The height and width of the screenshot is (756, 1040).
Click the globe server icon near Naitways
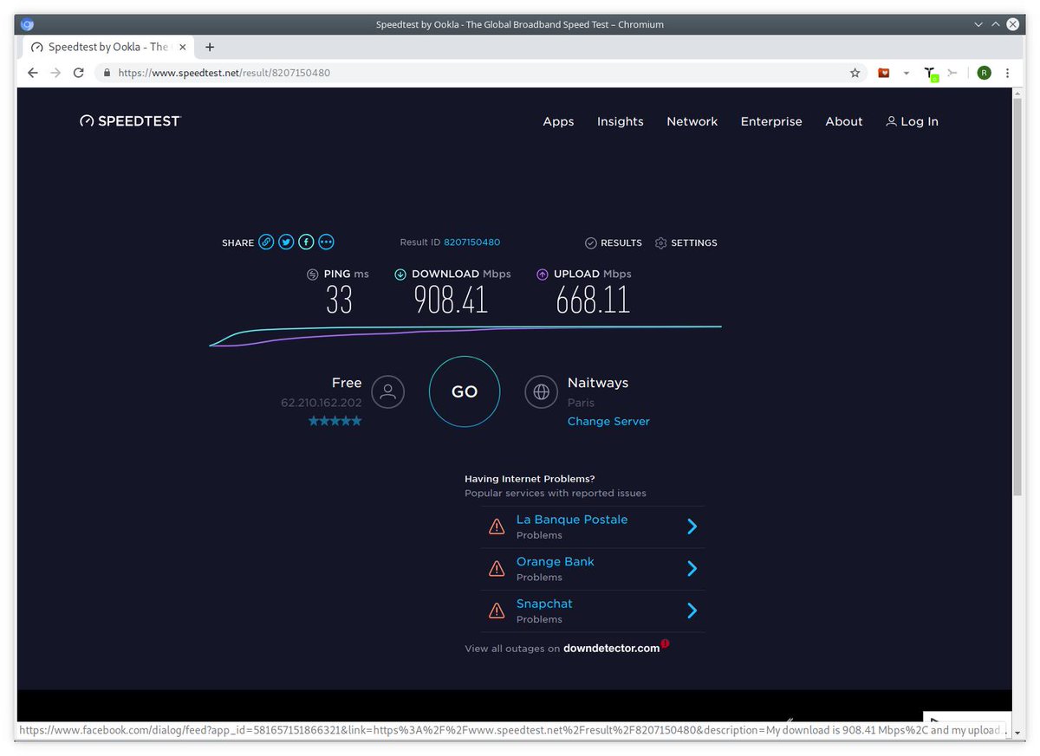tap(541, 391)
